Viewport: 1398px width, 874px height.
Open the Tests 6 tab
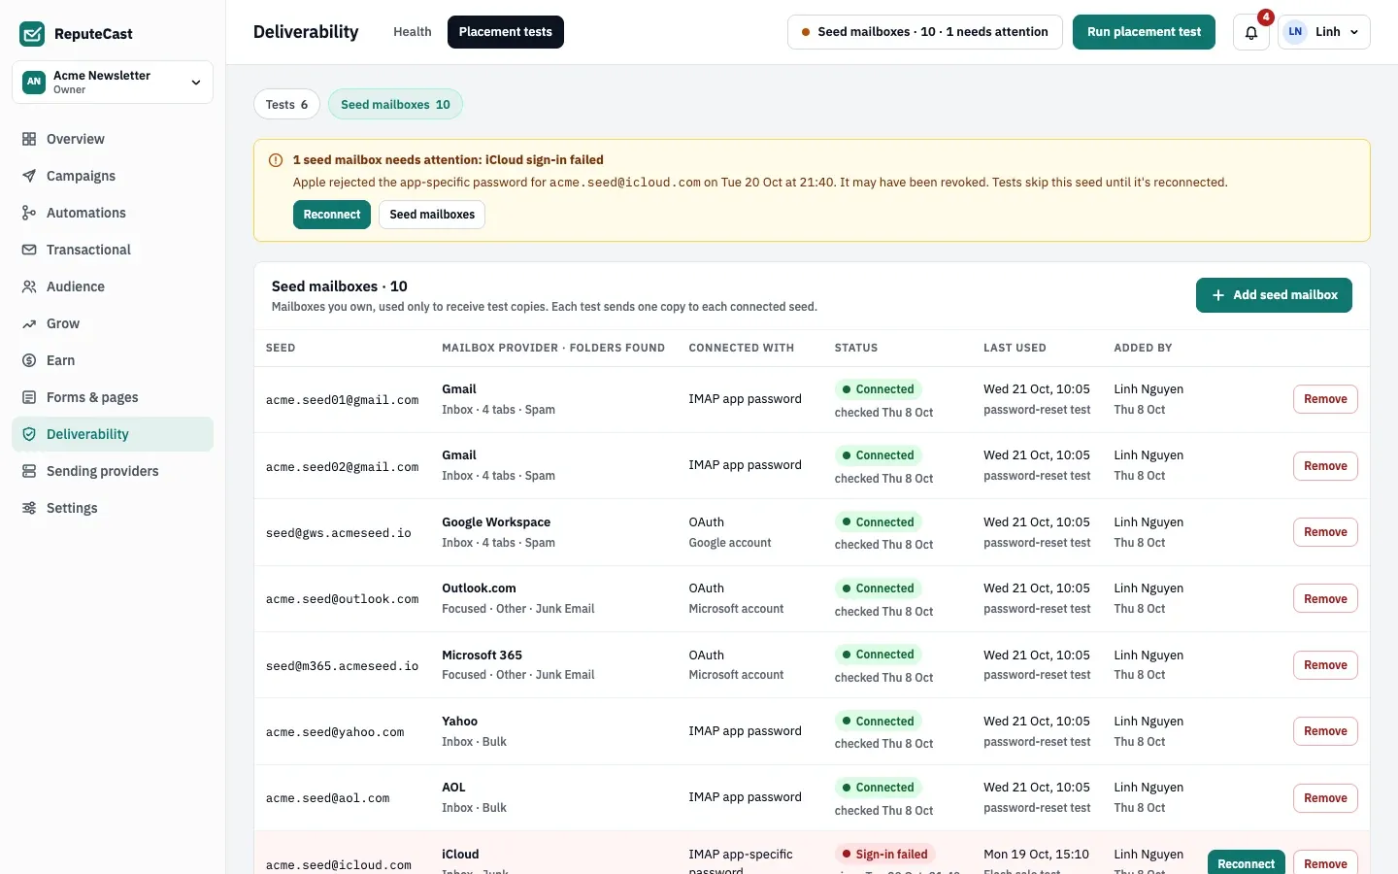click(x=286, y=104)
